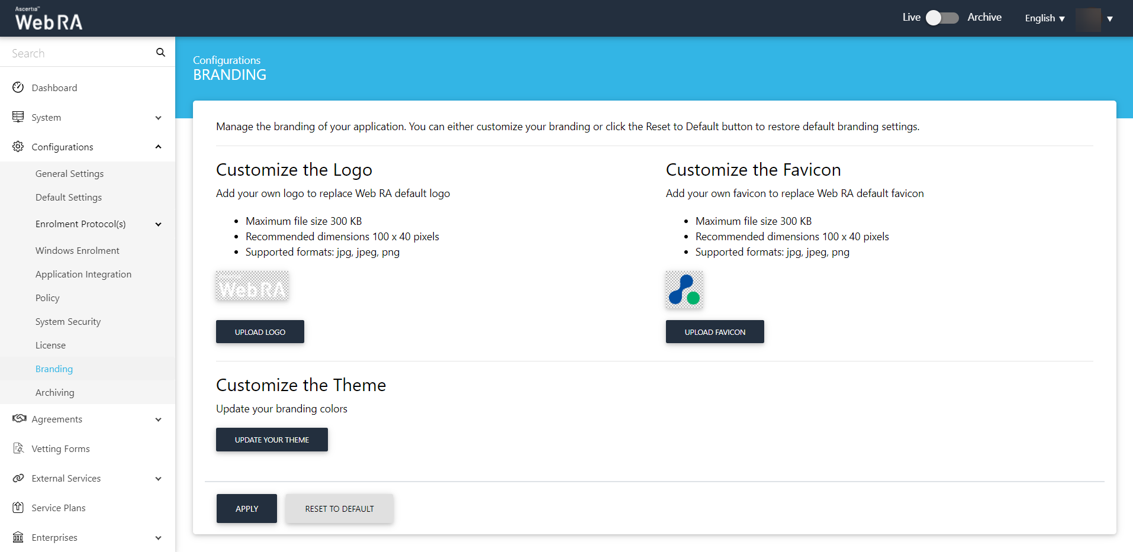Click the favicon preview thumbnail
This screenshot has width=1133, height=552.
684,289
